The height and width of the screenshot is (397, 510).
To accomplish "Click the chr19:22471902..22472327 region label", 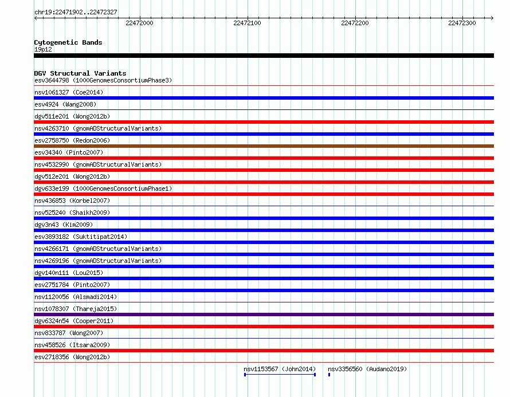I will tap(76, 12).
